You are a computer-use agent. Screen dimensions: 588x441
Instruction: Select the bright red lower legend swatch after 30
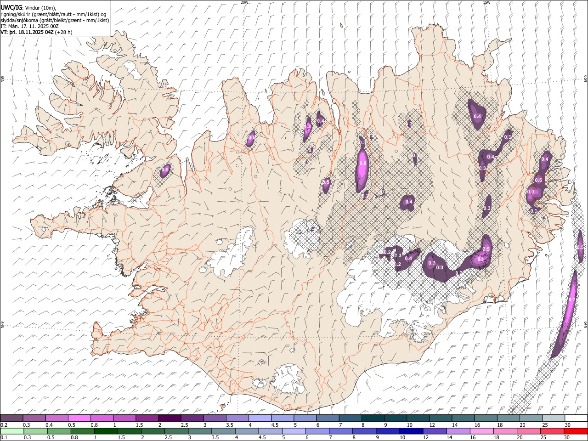(x=576, y=431)
